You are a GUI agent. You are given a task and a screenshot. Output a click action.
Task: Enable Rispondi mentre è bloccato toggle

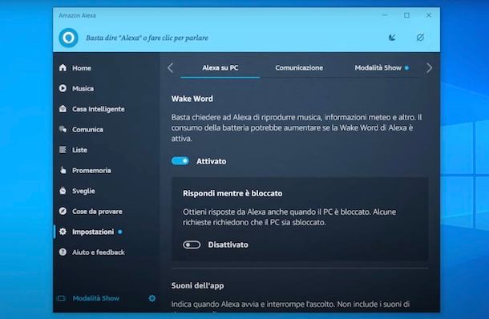[192, 244]
